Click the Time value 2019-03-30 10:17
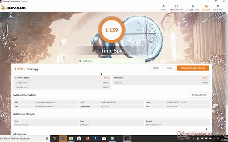228x142 pixels. click(176, 102)
